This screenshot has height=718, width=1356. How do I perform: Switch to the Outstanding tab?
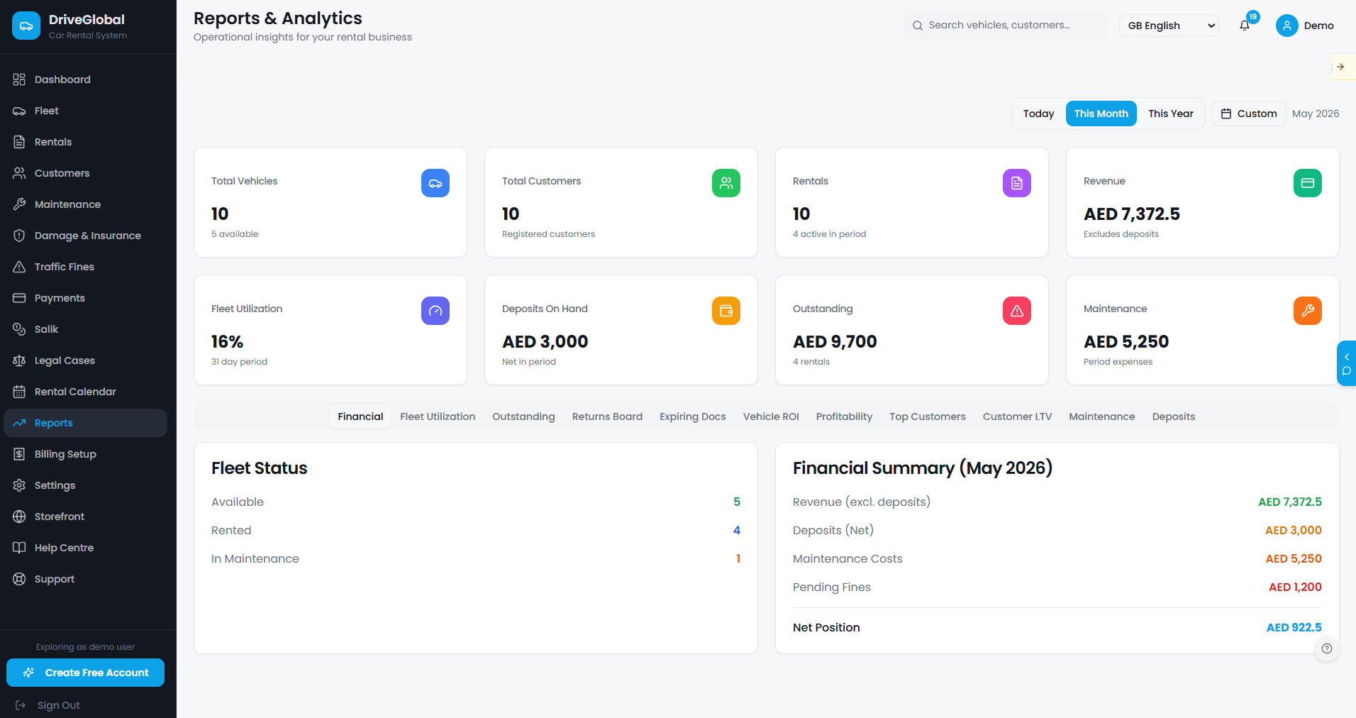[x=523, y=416]
